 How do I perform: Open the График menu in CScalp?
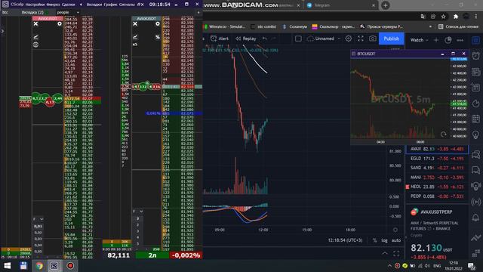(x=110, y=5)
